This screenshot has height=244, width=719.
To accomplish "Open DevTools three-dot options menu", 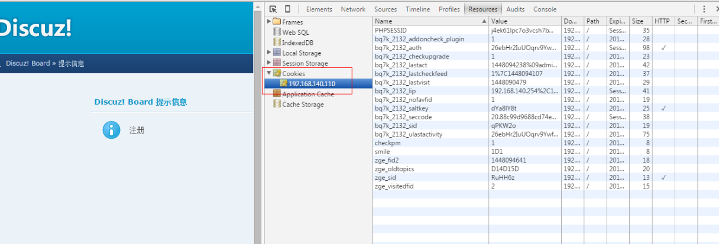I will 704,9.
